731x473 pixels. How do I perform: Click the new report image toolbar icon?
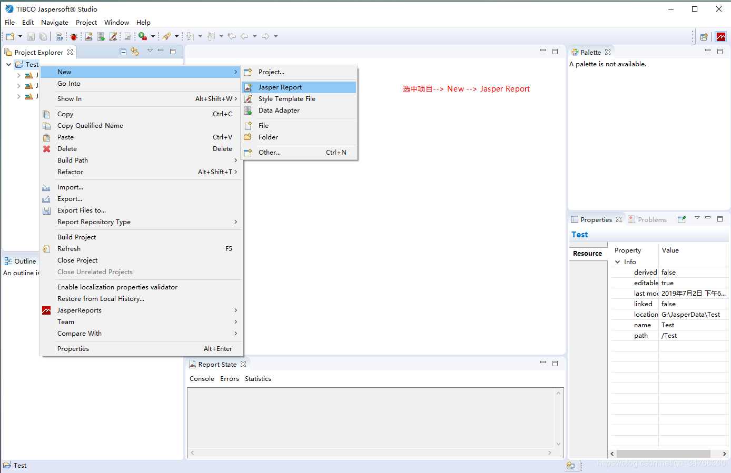(x=88, y=36)
